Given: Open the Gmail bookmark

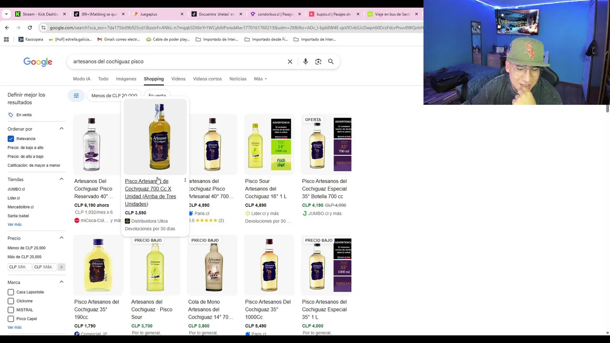Looking at the screenshot, I should [119, 40].
